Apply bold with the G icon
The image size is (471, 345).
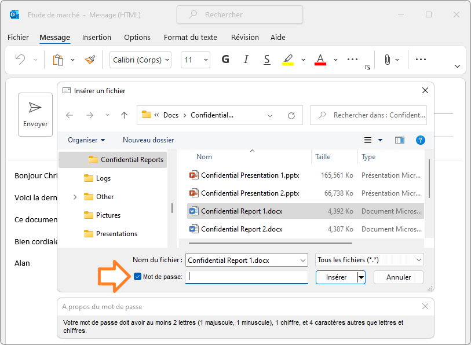tap(225, 59)
